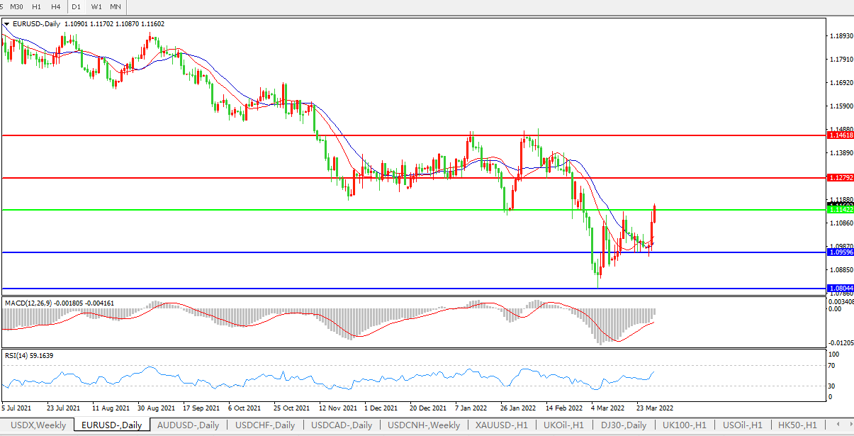
Task: Toggle the D1 daily timeframe
Action: 76,6
